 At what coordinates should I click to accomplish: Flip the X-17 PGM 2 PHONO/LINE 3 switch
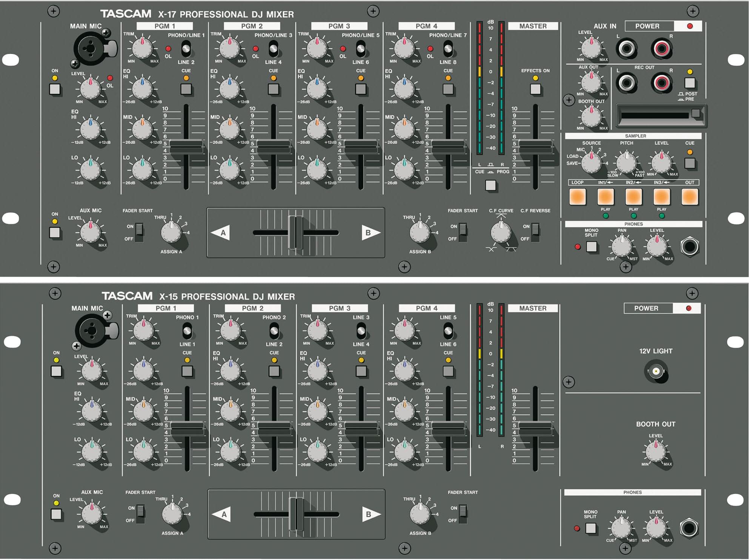click(273, 49)
